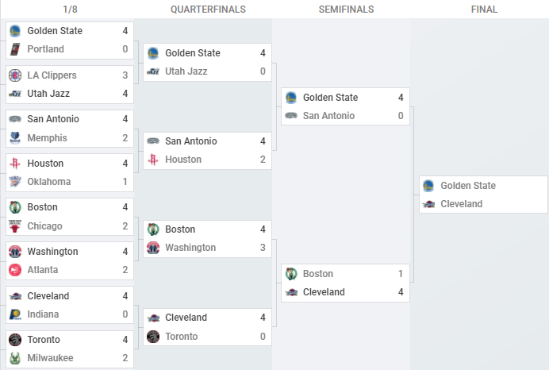
Task: Click the Toronto Raptors logo in quarterfinals
Action: (x=153, y=337)
